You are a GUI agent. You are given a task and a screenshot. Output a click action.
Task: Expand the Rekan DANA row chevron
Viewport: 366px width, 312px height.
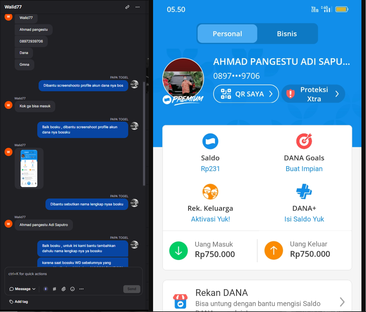click(342, 302)
